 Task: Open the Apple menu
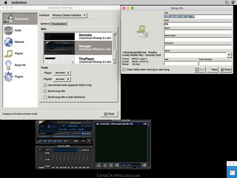pyautogui.click(x=6, y=2)
